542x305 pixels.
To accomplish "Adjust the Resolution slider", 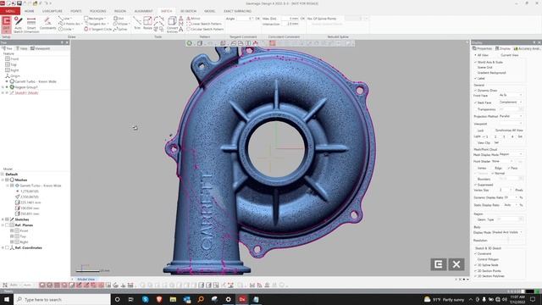I will coord(508,240).
